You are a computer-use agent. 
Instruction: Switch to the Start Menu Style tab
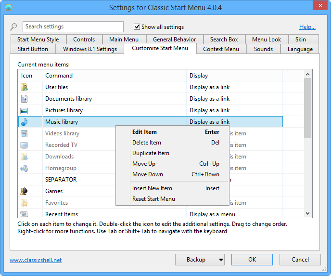pyautogui.click(x=38, y=39)
